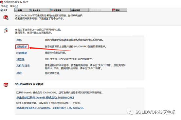Click the first-aid kit icon

6,30
